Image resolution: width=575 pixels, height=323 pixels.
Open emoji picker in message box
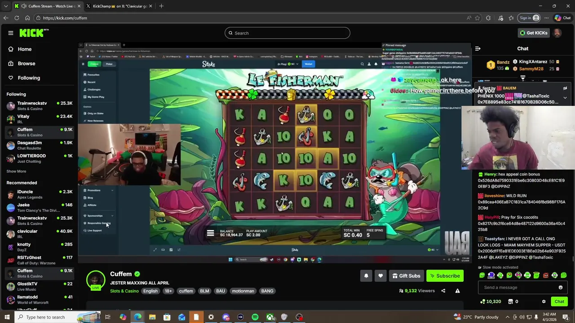[561, 288]
